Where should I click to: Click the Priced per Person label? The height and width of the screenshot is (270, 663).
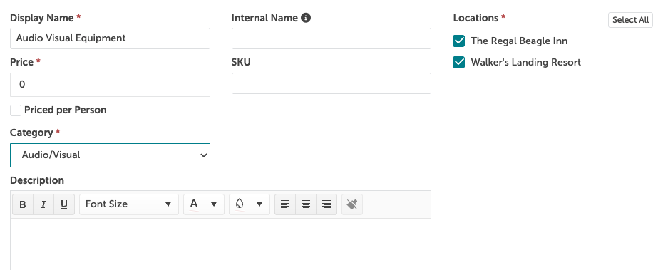65,110
